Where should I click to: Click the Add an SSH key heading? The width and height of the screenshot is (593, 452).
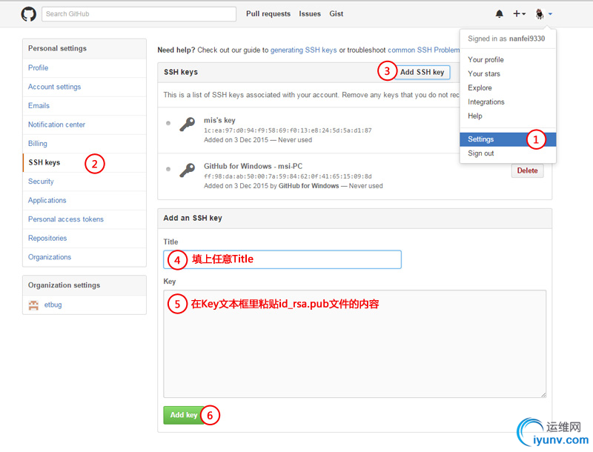(x=193, y=218)
